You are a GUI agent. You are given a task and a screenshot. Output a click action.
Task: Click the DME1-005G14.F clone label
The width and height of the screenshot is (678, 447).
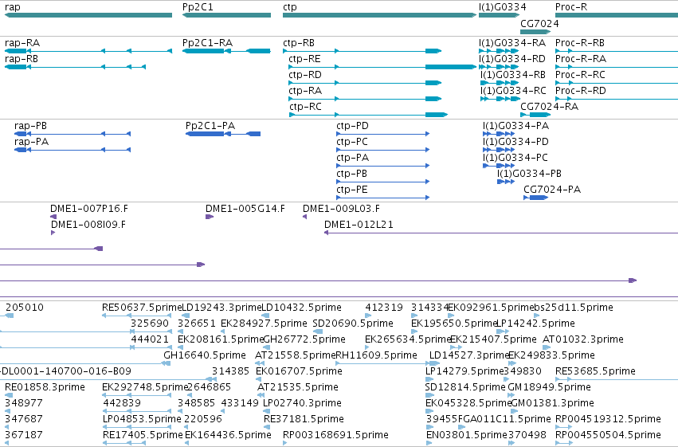[245, 209]
